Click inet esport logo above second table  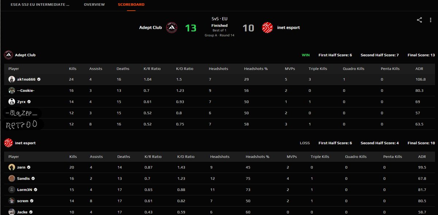8,143
